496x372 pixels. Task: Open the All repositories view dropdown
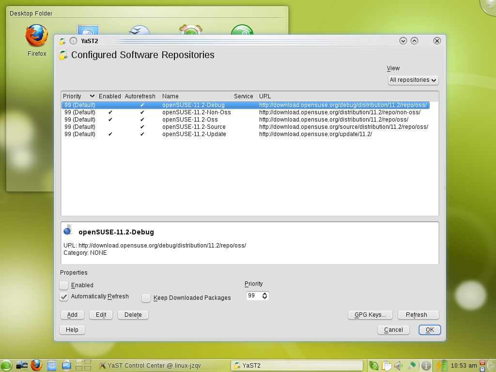[413, 80]
